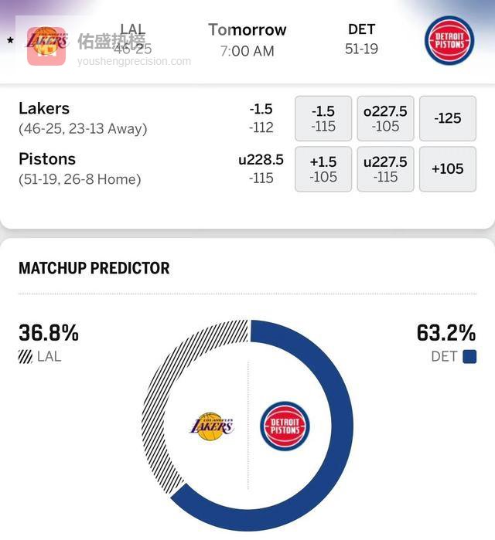The image size is (495, 540).
Task: Click the Detroit Pistons logo in header
Action: (x=449, y=40)
